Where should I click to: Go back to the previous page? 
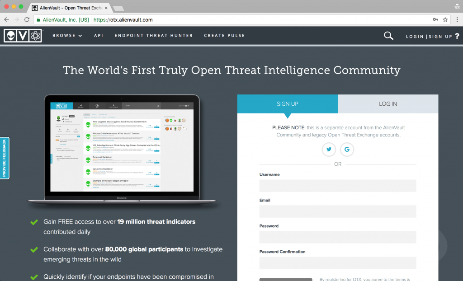pyautogui.click(x=6, y=20)
